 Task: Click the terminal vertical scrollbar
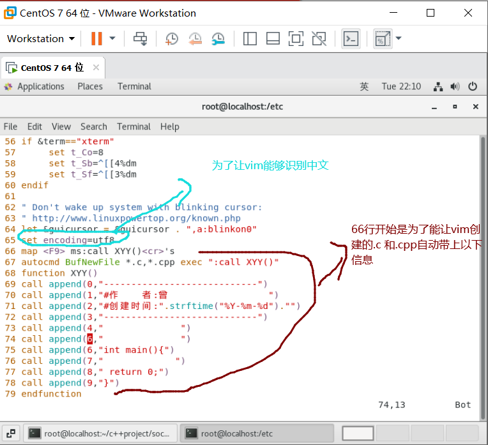pyautogui.click(x=483, y=277)
